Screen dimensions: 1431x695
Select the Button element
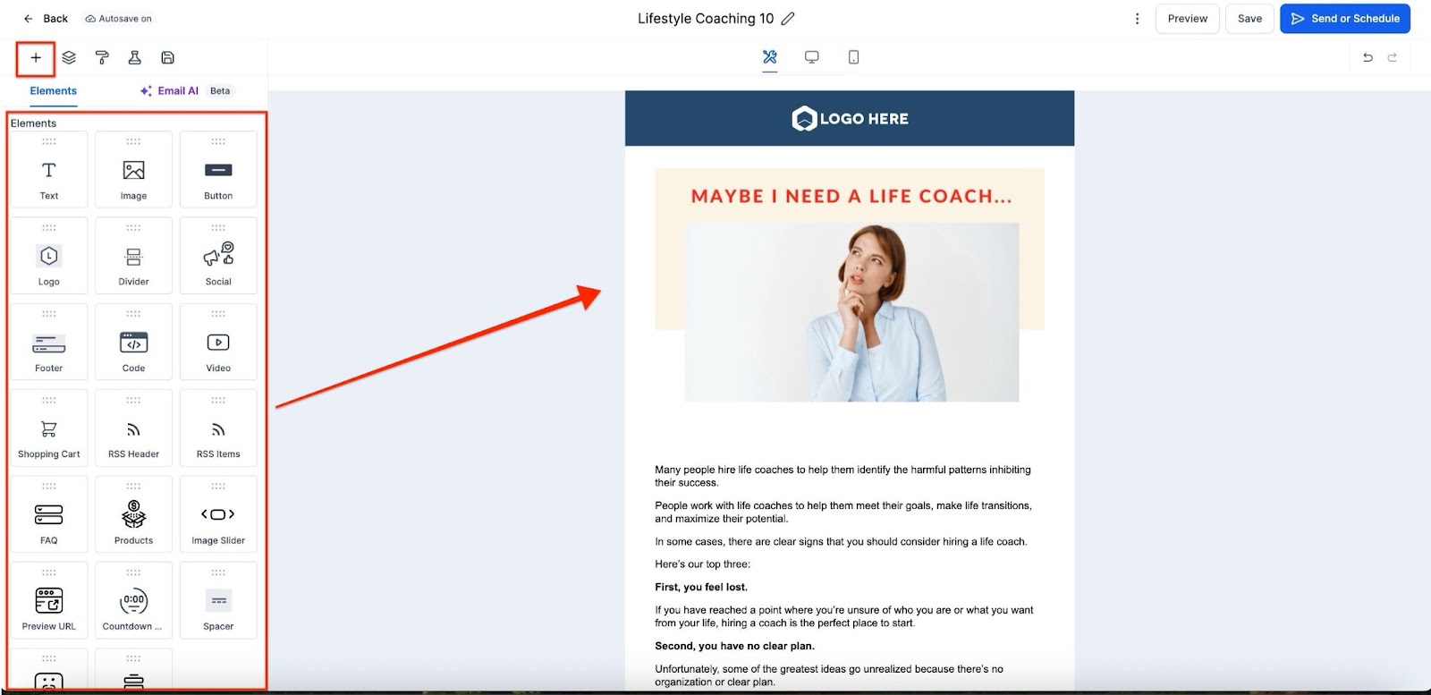(218, 170)
